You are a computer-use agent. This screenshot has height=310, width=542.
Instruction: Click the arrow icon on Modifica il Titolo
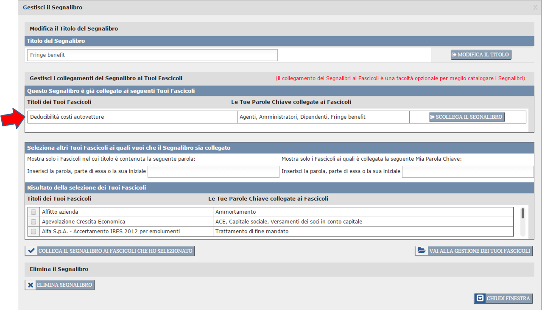454,55
